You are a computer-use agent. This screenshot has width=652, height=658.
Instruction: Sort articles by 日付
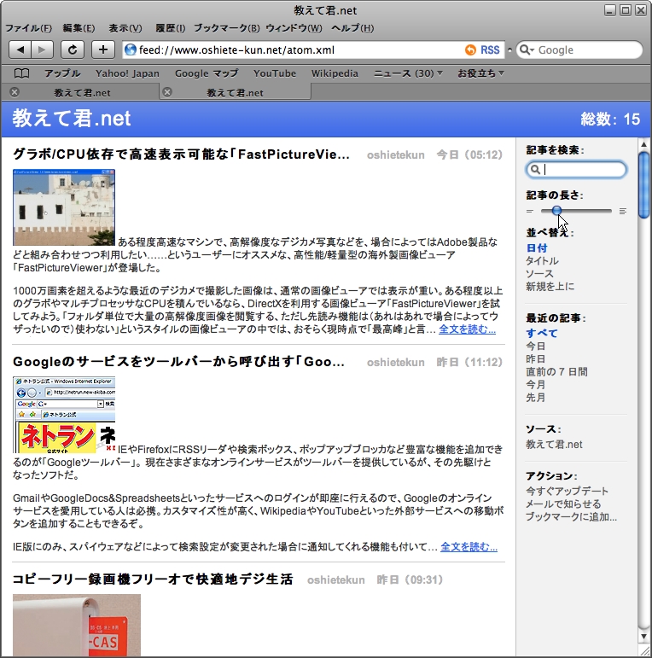[537, 248]
